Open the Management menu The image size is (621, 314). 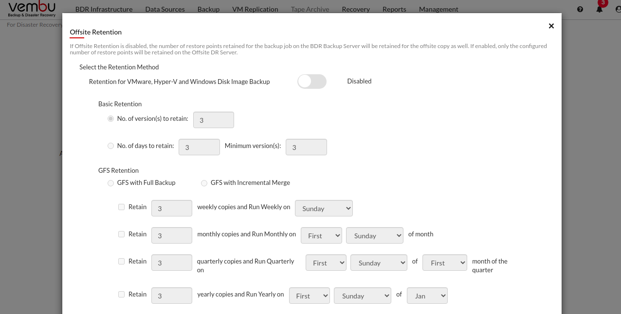[438, 9]
